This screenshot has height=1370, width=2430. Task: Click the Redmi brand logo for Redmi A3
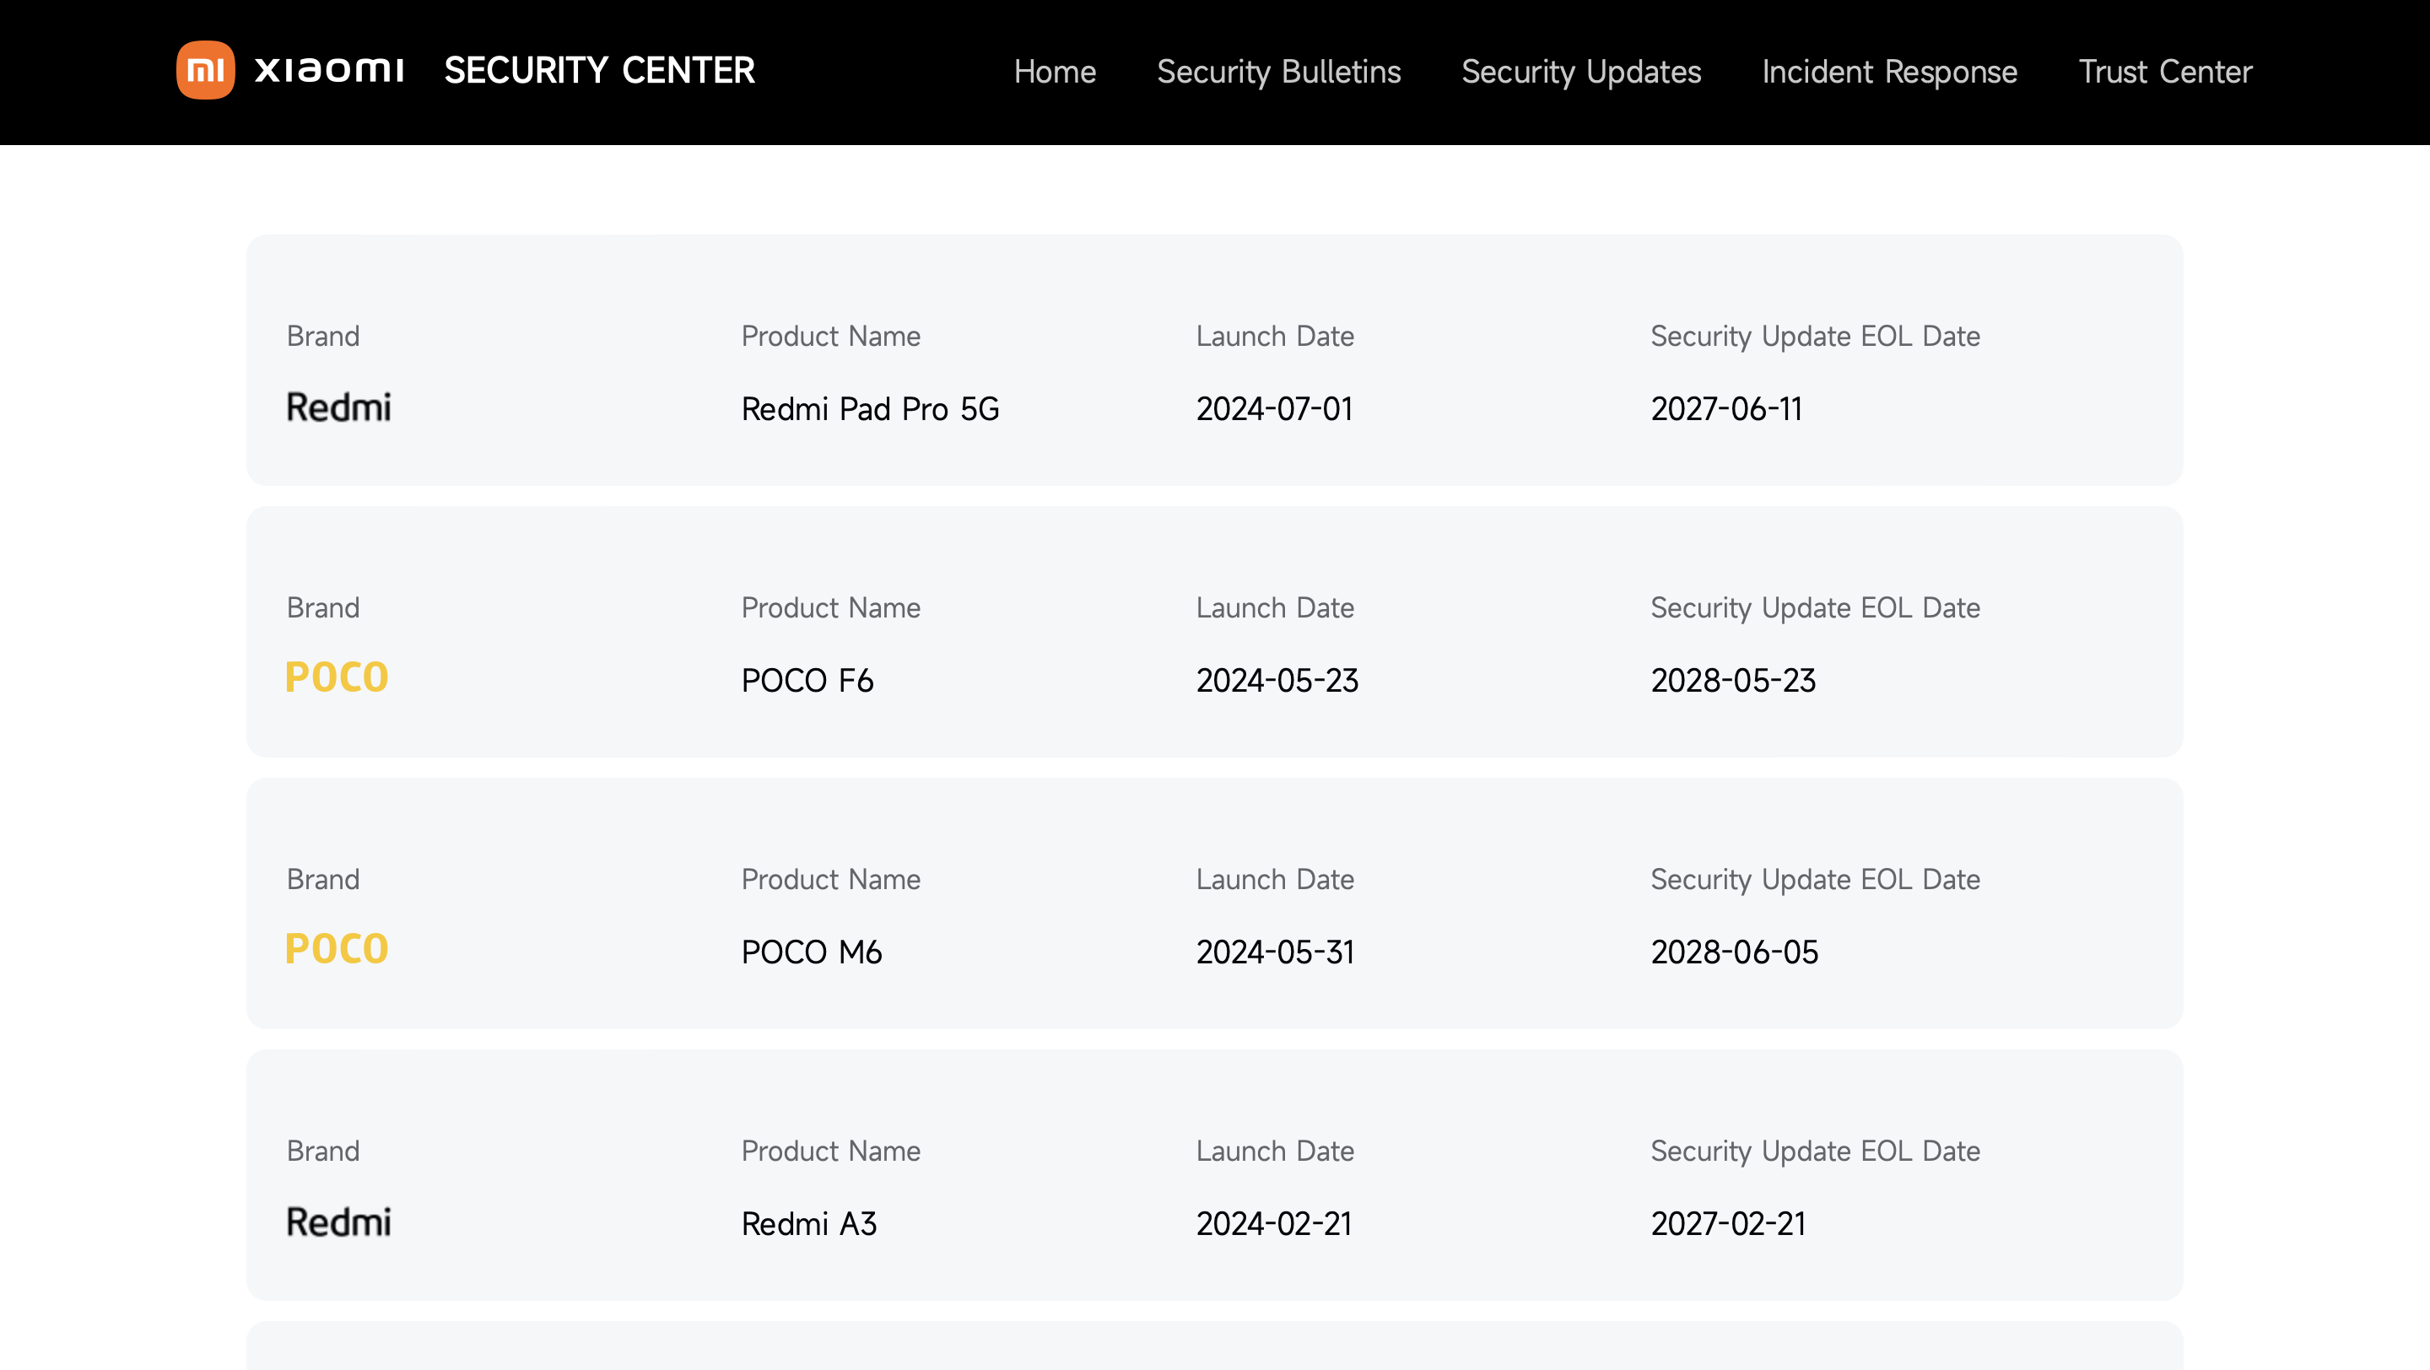pos(338,1222)
